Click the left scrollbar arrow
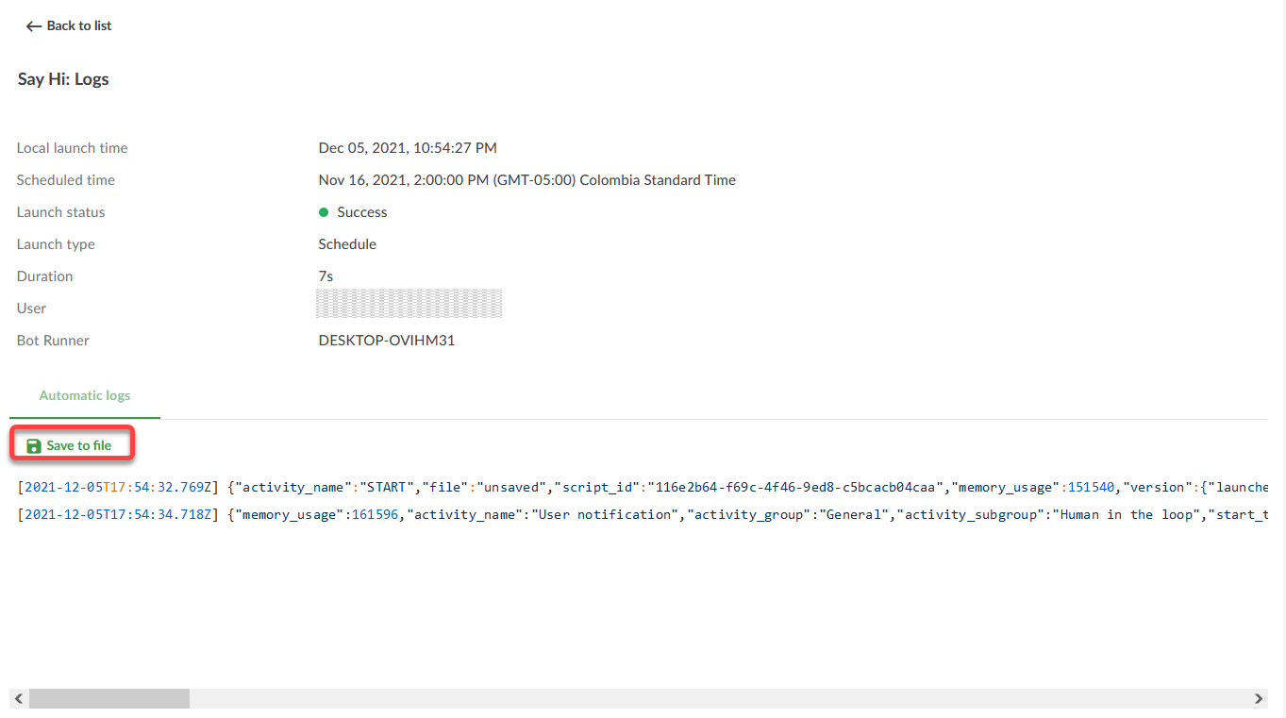Image resolution: width=1286 pixels, height=718 pixels. click(18, 698)
